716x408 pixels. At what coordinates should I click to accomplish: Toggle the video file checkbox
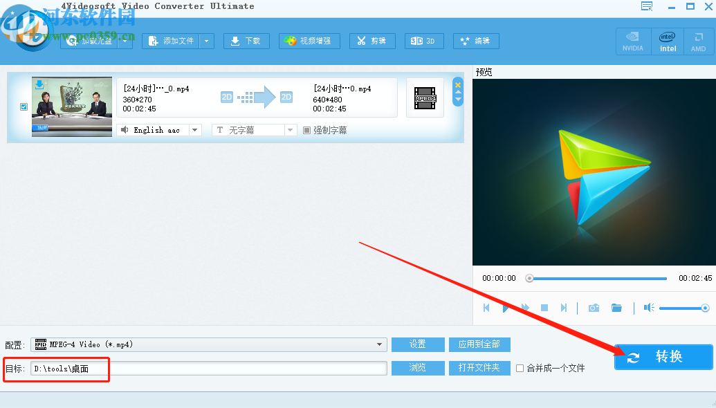(x=24, y=106)
